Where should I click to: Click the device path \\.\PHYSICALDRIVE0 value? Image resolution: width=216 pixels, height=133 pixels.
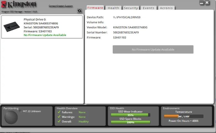click(x=127, y=17)
